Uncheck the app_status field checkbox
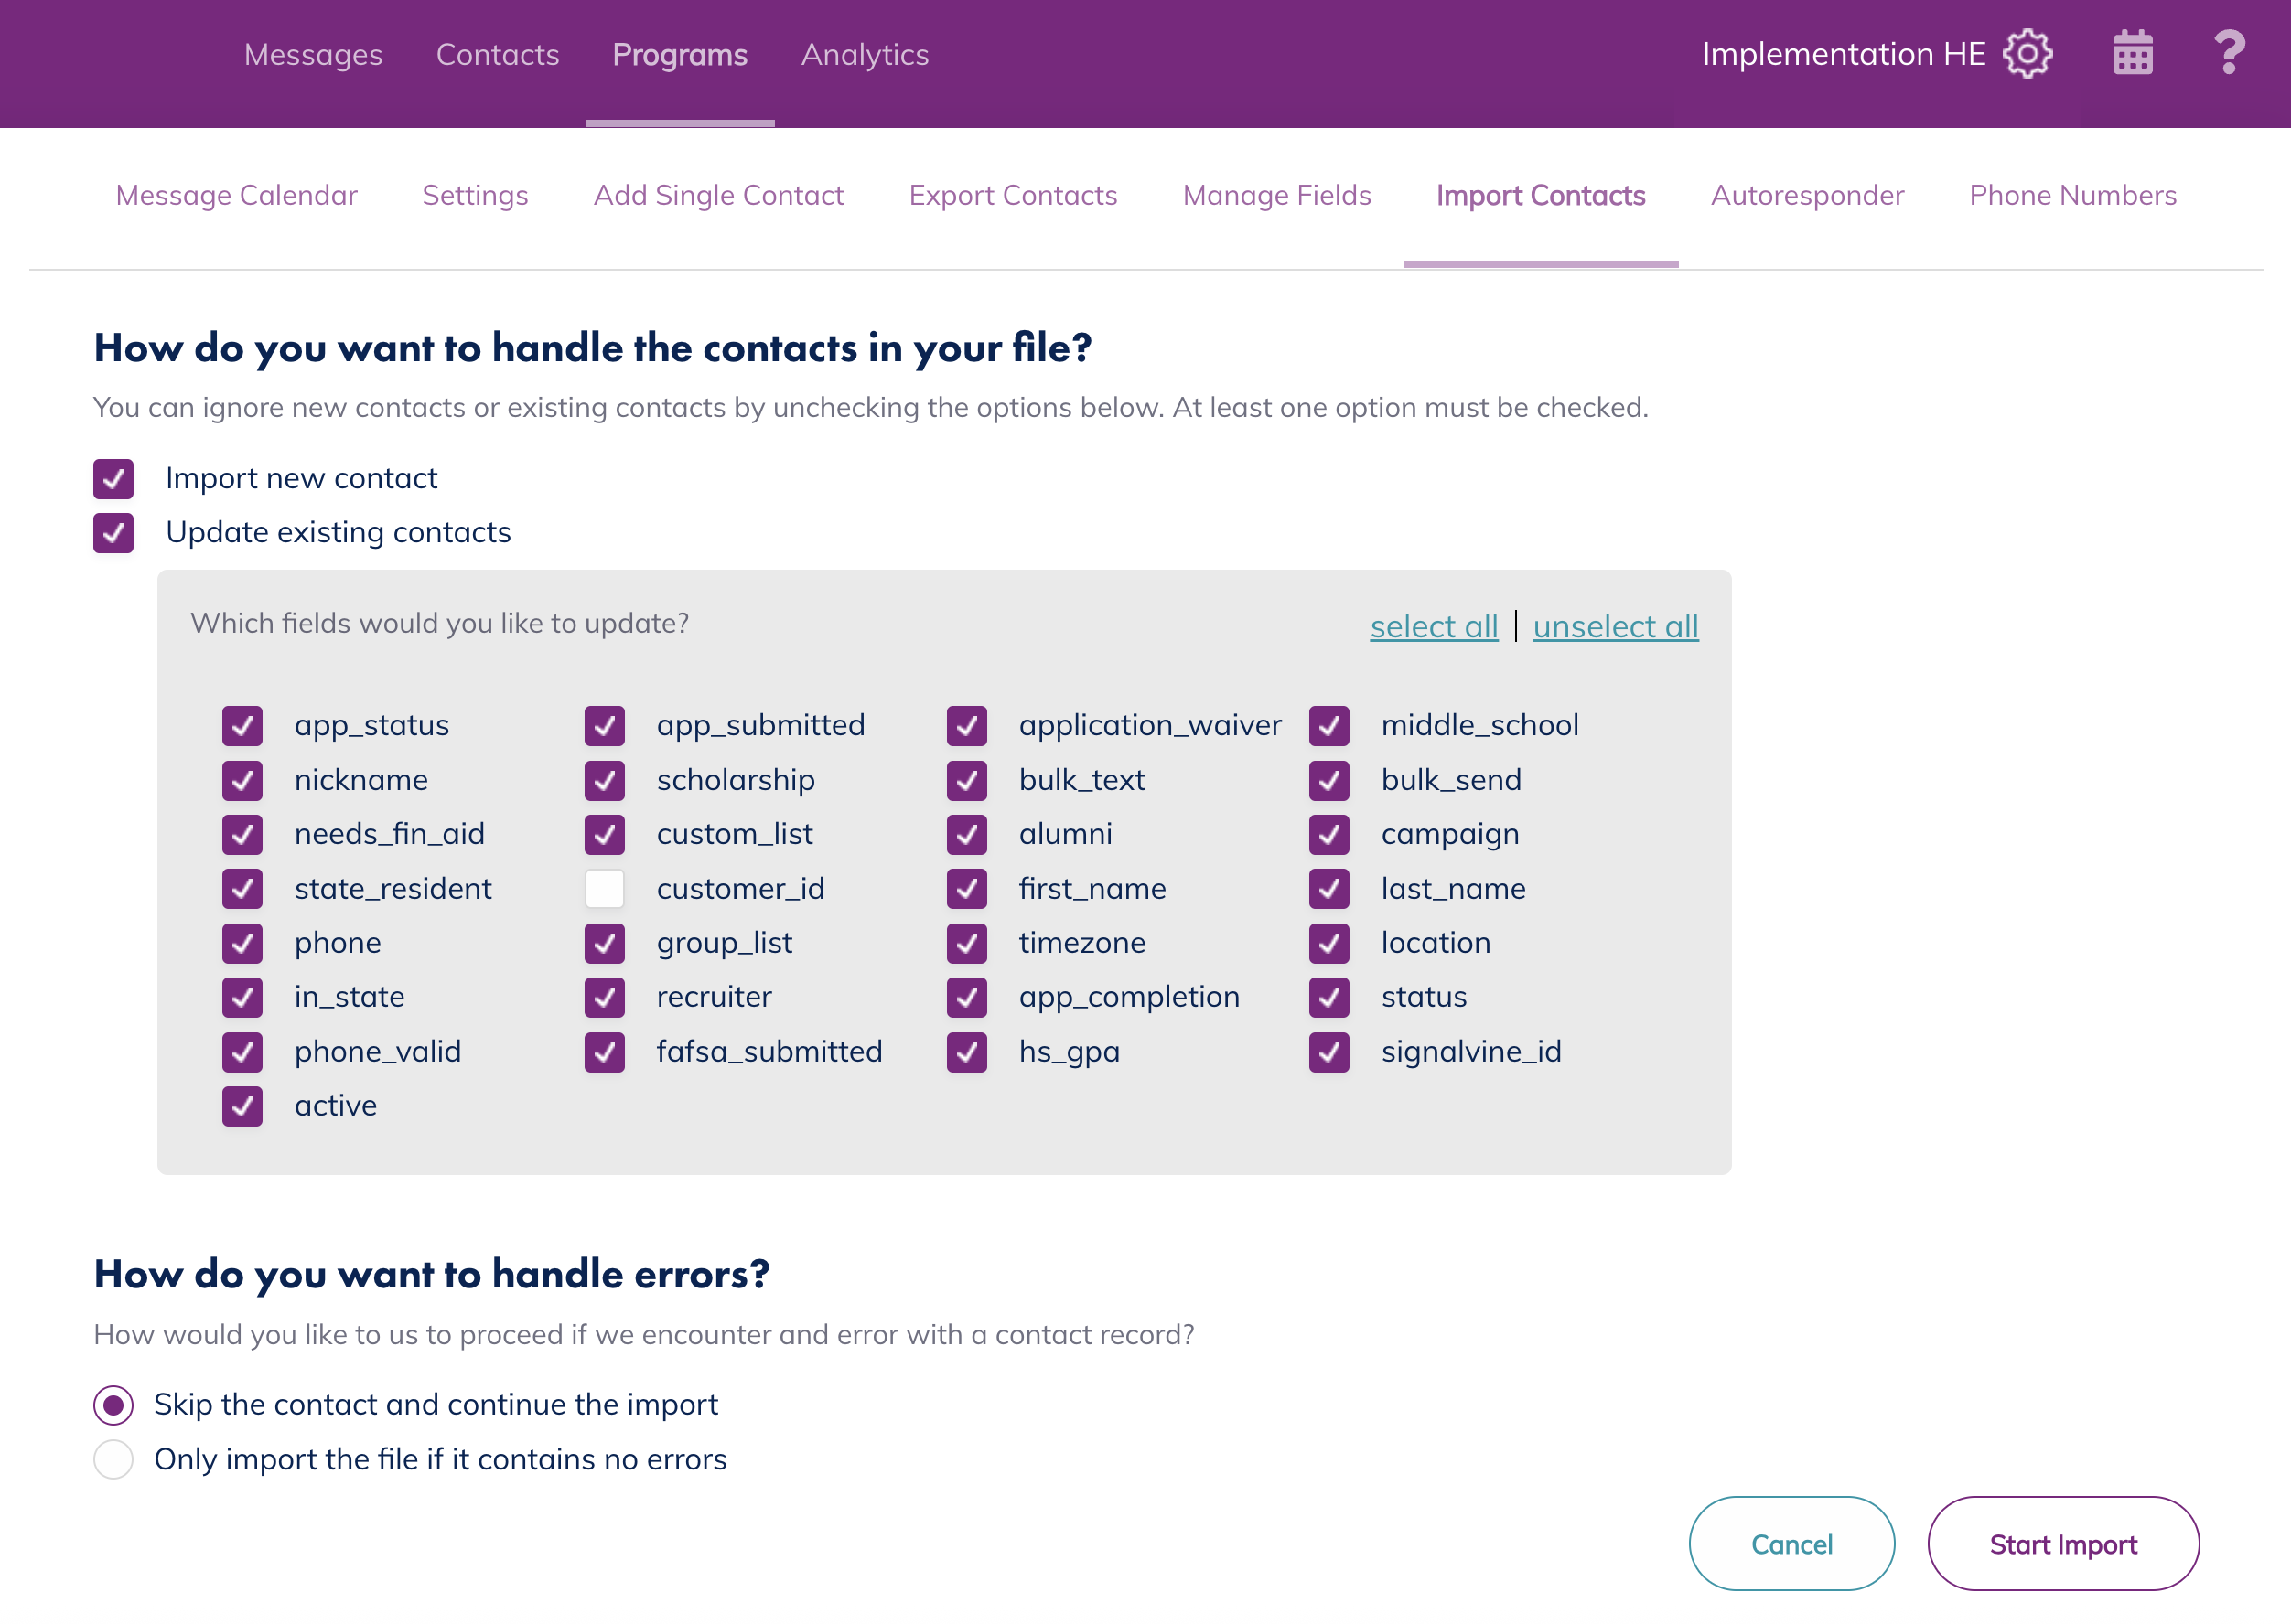2291x1624 pixels. (x=242, y=726)
